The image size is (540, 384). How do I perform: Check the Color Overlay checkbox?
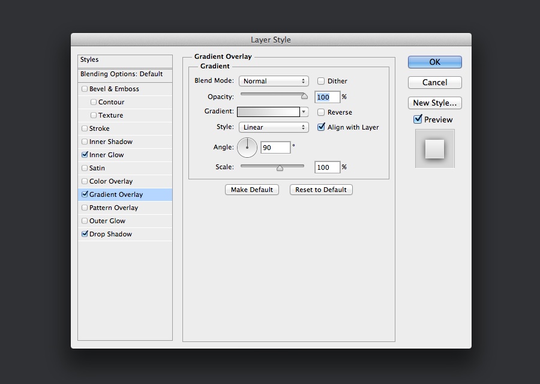(x=85, y=181)
